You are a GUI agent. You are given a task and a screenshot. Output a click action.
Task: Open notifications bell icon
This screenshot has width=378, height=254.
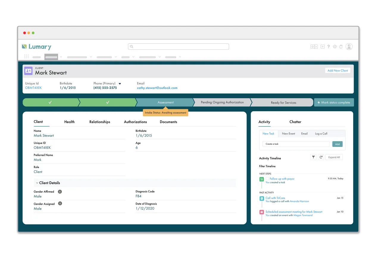coord(341,47)
